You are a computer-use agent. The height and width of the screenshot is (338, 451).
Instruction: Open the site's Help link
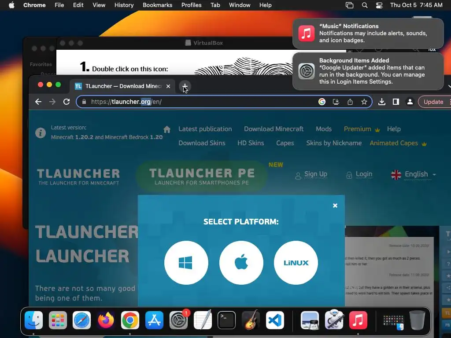coord(394,129)
